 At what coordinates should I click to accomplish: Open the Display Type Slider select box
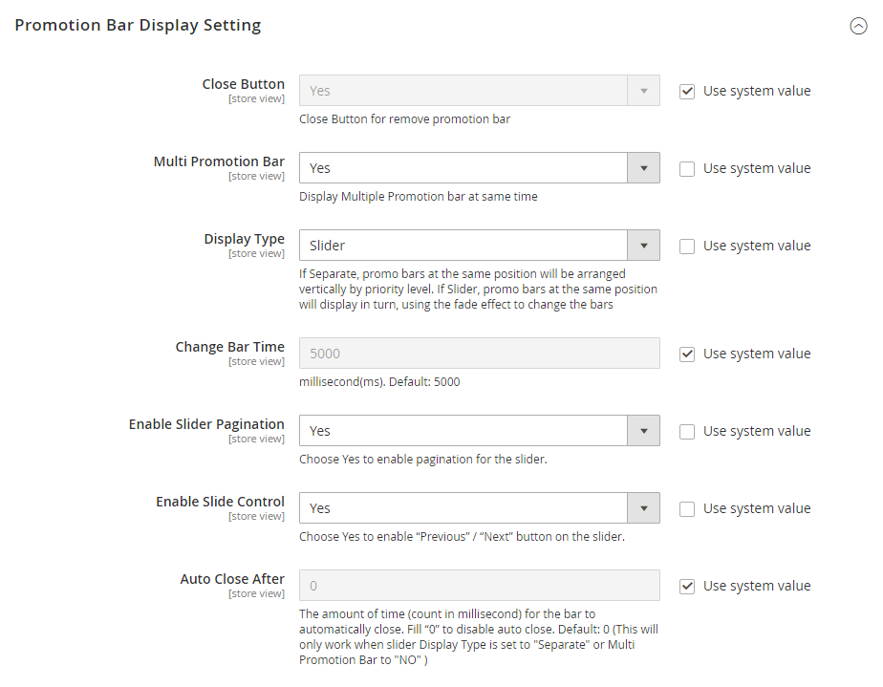(x=463, y=246)
